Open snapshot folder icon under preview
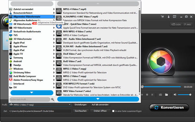Viewport: 195px width, 122px height. [166, 95]
